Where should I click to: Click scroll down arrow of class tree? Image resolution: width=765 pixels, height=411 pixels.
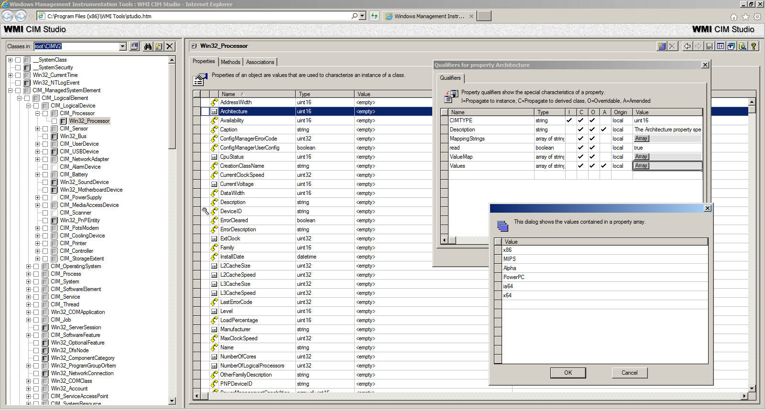point(172,401)
